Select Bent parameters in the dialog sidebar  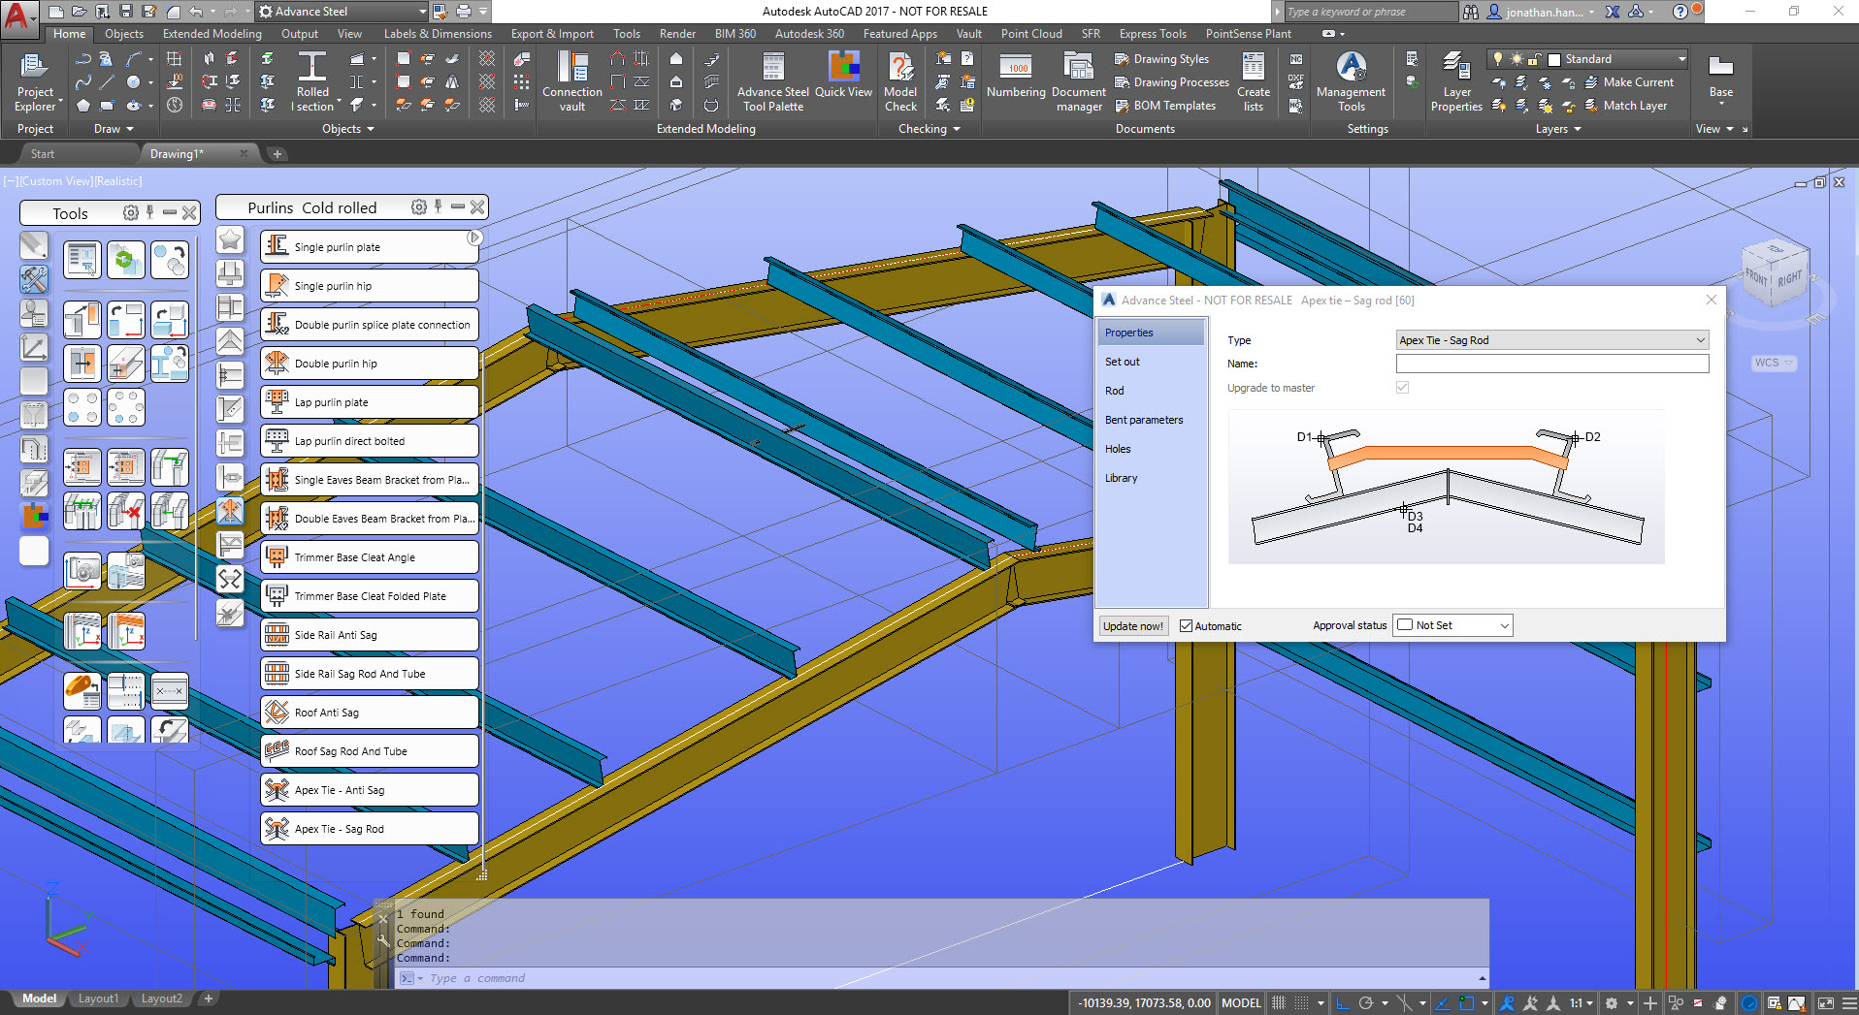coord(1144,420)
